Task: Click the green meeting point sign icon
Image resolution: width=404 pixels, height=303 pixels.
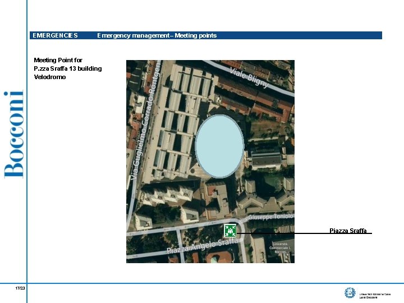Action: (230, 231)
